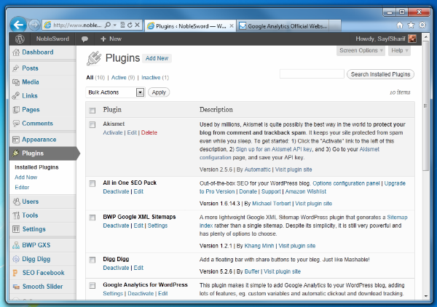
Task: Open NobleSword site name in admin bar
Action: pos(52,39)
